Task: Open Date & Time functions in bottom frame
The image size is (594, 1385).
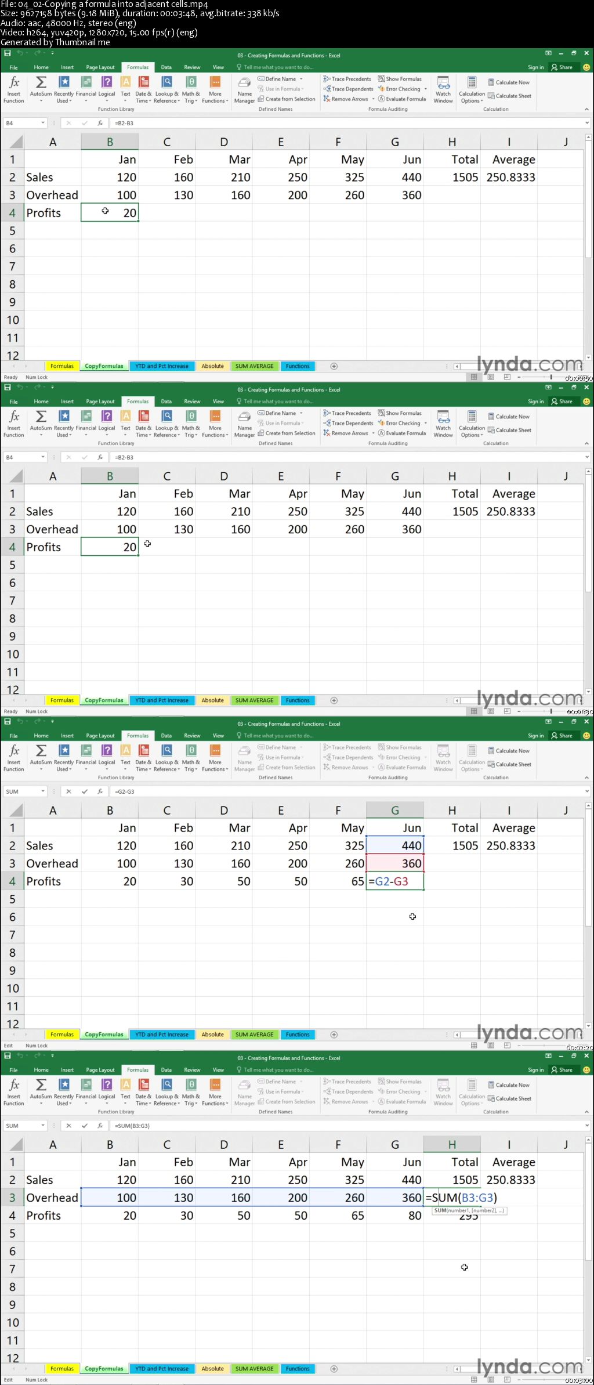Action: coord(143,1092)
